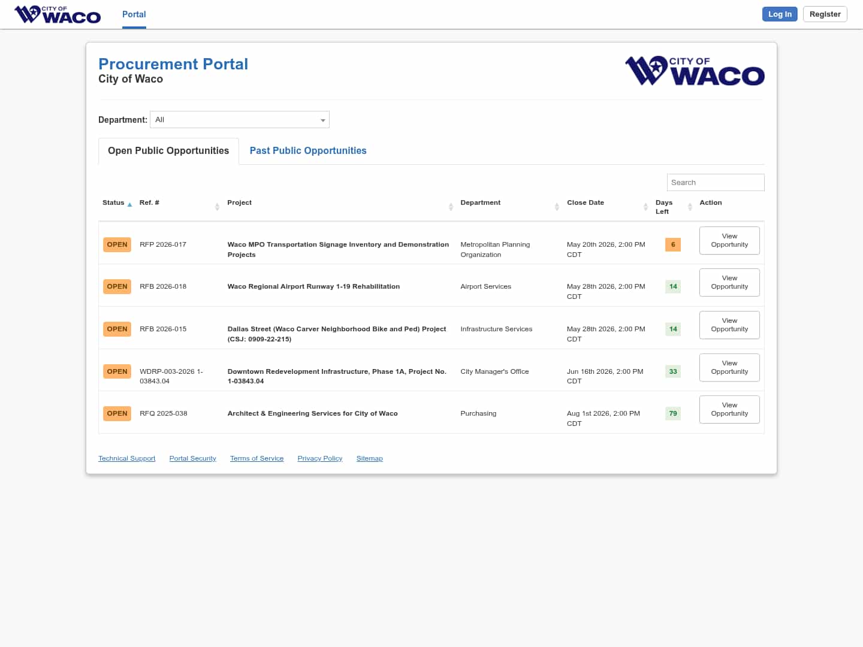Viewport: 863px width, 647px height.
Task: View Opportunity for RFB 2026-015 Dallas Street
Action: point(729,325)
